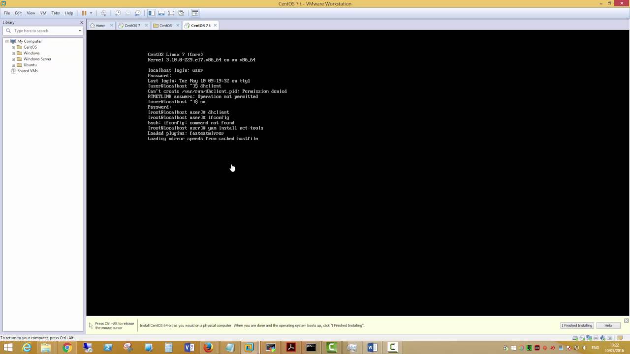Close the Library panel
Image resolution: width=630 pixels, height=354 pixels.
point(82,22)
